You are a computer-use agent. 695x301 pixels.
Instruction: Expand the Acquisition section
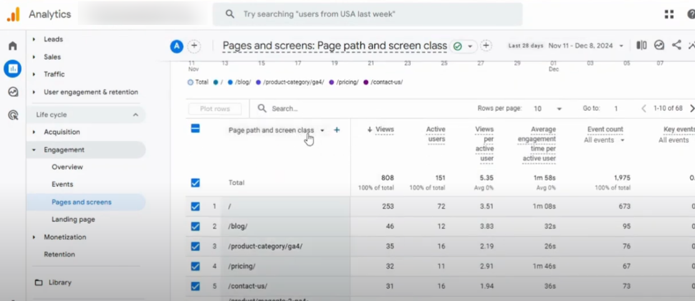34,132
